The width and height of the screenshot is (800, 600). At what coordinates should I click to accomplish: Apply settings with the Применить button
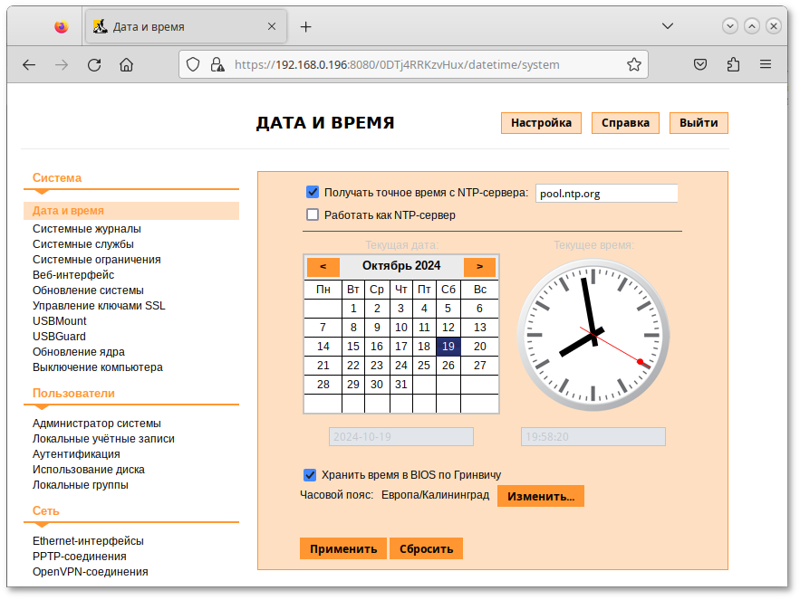point(342,548)
